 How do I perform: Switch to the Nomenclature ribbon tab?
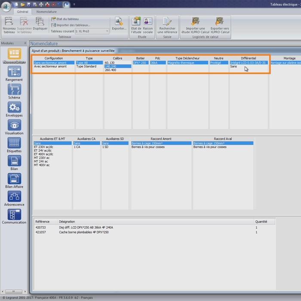coord(46,12)
